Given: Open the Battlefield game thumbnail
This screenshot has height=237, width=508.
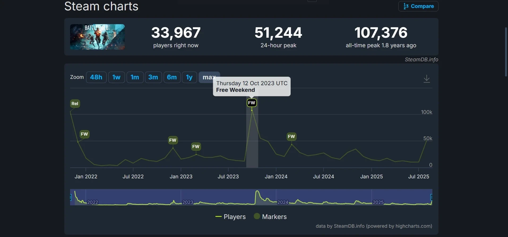Looking at the screenshot, I should (97, 37).
